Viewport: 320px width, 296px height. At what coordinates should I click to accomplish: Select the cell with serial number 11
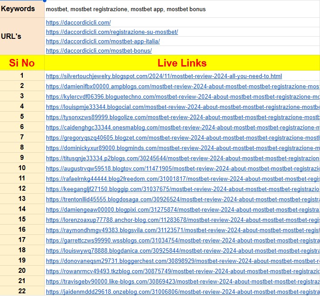tap(22, 178)
